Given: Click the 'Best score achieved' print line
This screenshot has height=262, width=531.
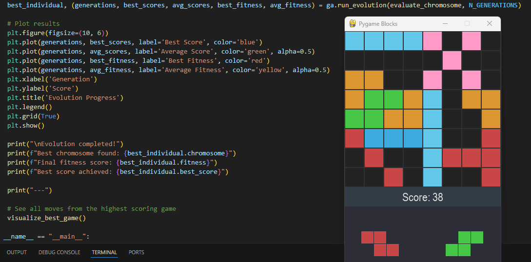Looking at the screenshot, I should click(118, 172).
